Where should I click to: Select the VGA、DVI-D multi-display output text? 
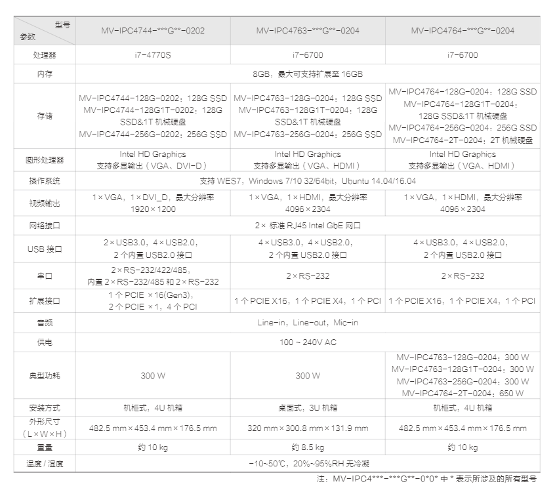(x=153, y=165)
